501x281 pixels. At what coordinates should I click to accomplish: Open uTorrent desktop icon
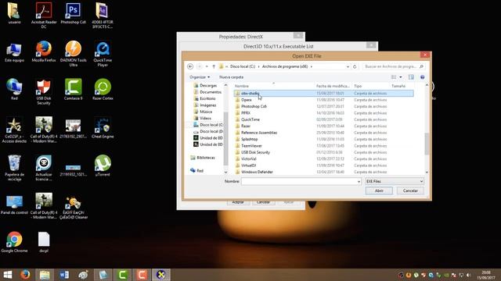click(103, 165)
